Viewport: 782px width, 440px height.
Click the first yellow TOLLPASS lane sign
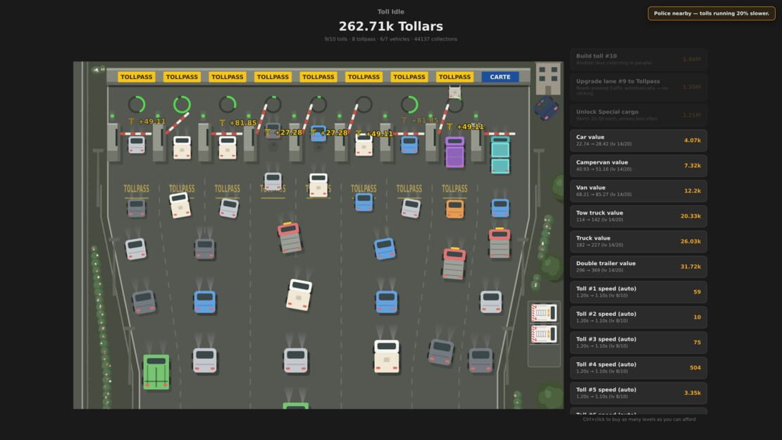[x=136, y=77]
